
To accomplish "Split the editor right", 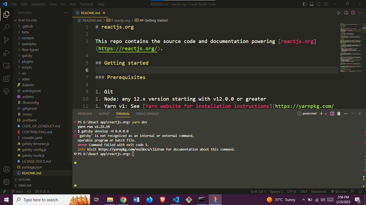I will (x=353, y=13).
